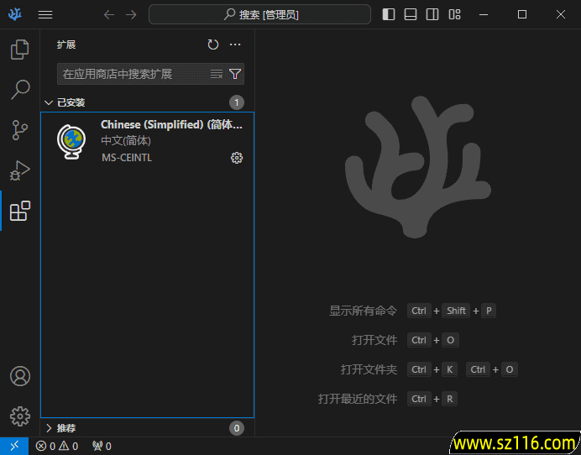Toggle the secondary side bar visibility
The width and height of the screenshot is (581, 455).
pyautogui.click(x=432, y=14)
